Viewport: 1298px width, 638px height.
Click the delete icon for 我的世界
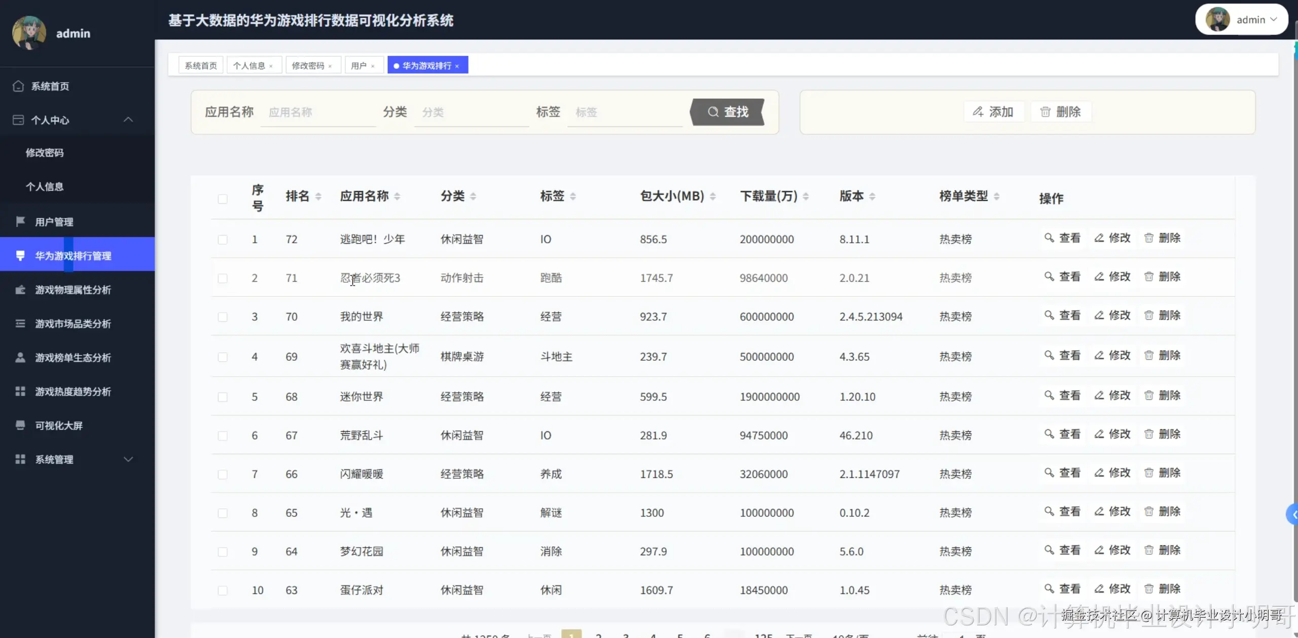[1163, 315]
